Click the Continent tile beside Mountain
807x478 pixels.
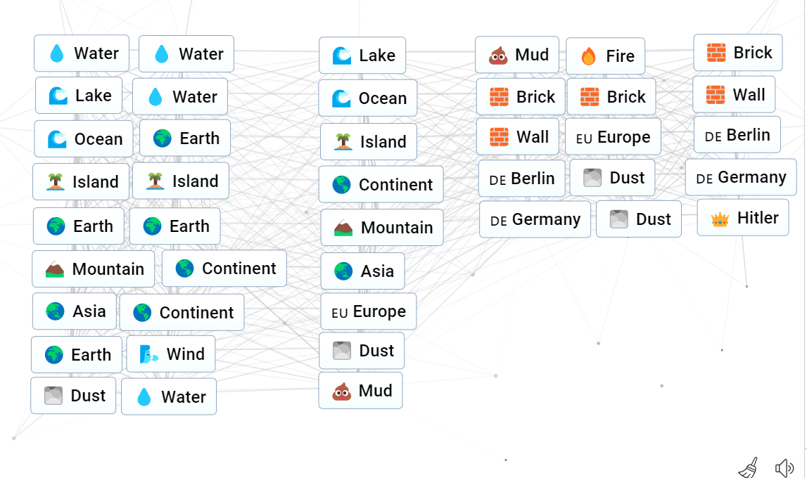(x=224, y=269)
